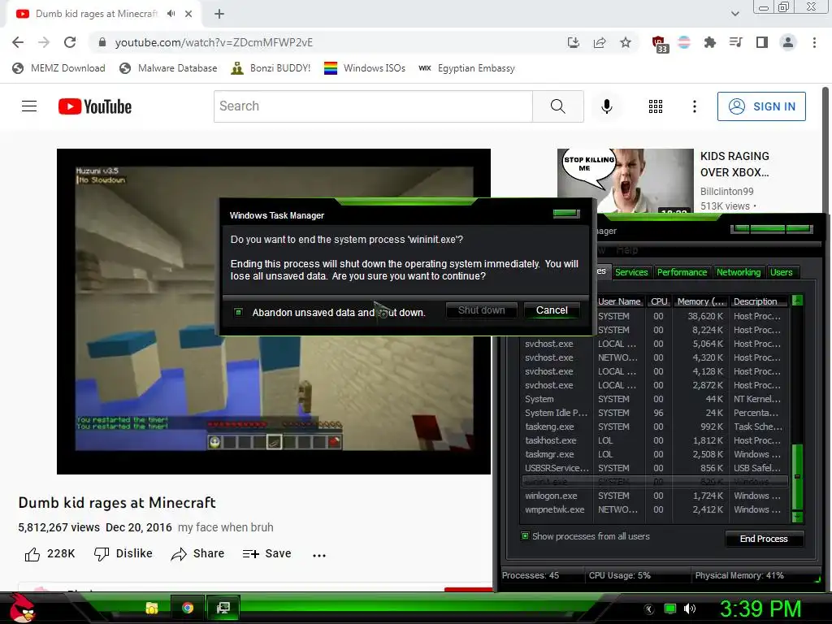Start voice search with microphone icon
The height and width of the screenshot is (624, 832).
(606, 106)
